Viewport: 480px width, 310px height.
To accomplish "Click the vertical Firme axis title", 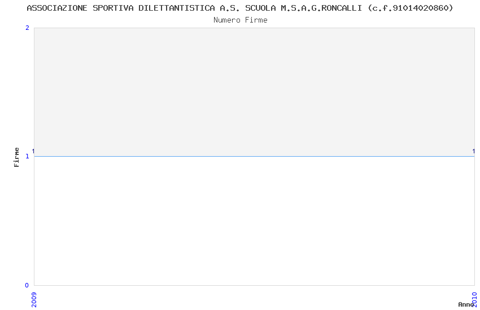I will pyautogui.click(x=16, y=157).
